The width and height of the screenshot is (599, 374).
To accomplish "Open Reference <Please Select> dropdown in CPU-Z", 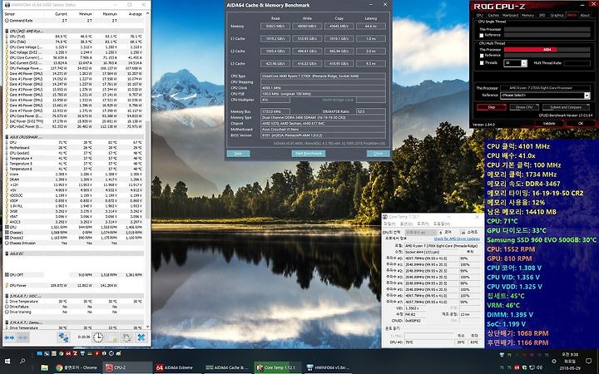I will point(587,96).
